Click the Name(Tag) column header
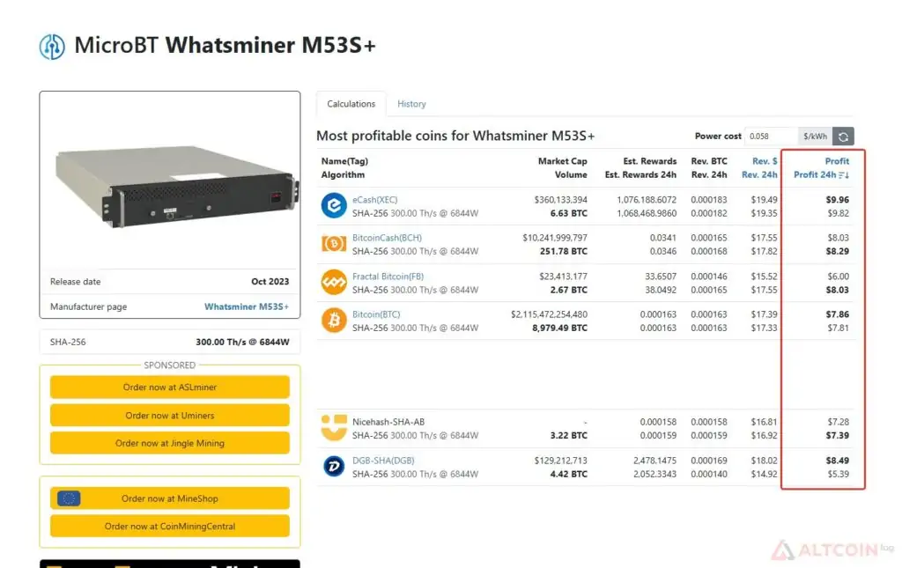 pyautogui.click(x=344, y=161)
